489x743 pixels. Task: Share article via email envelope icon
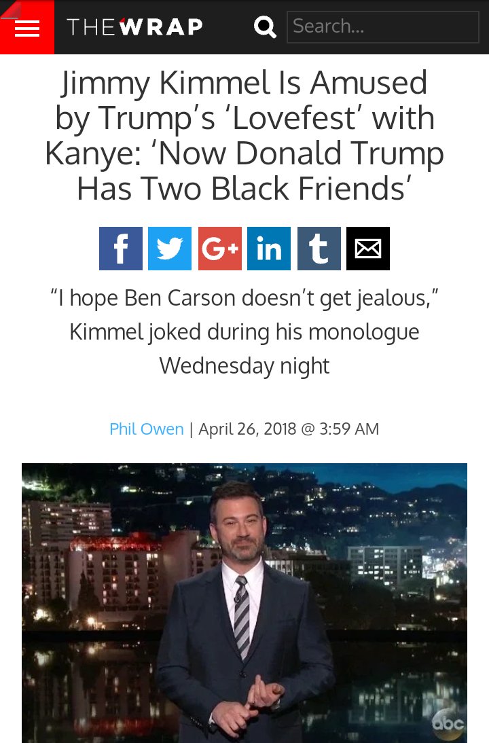pyautogui.click(x=368, y=249)
